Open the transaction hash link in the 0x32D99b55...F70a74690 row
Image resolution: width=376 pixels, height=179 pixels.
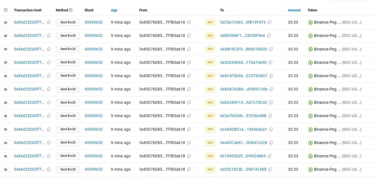(x=29, y=63)
